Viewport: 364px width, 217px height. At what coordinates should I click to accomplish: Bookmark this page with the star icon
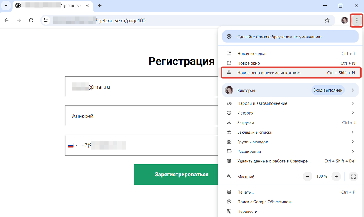point(327,21)
